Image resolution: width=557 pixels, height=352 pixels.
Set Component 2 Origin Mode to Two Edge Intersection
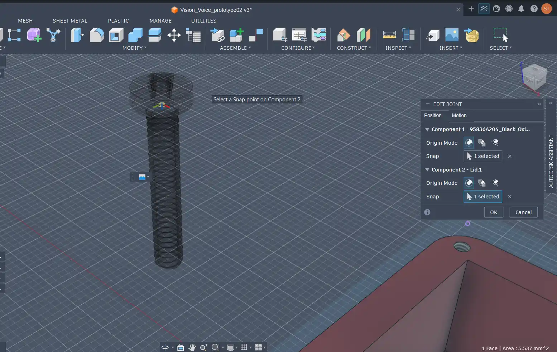[495, 183]
